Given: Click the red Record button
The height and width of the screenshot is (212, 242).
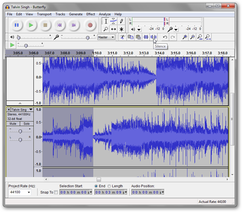Looking at the screenshot, I should [90, 25].
